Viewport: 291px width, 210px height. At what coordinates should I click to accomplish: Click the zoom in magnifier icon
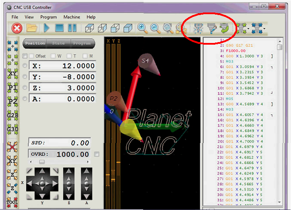tap(143, 28)
